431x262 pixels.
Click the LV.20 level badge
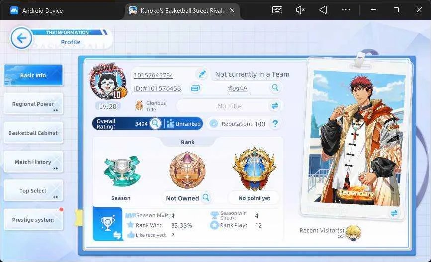108,107
